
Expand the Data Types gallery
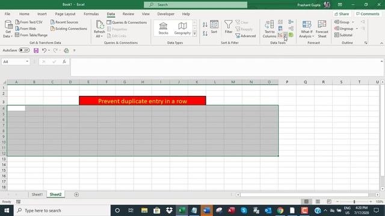[194, 34]
